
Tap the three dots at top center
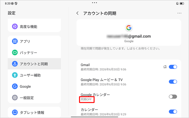(x=94, y=3)
